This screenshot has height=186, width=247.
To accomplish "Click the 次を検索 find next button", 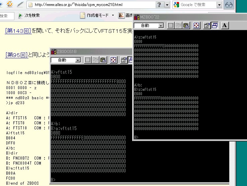I will (29, 15).
